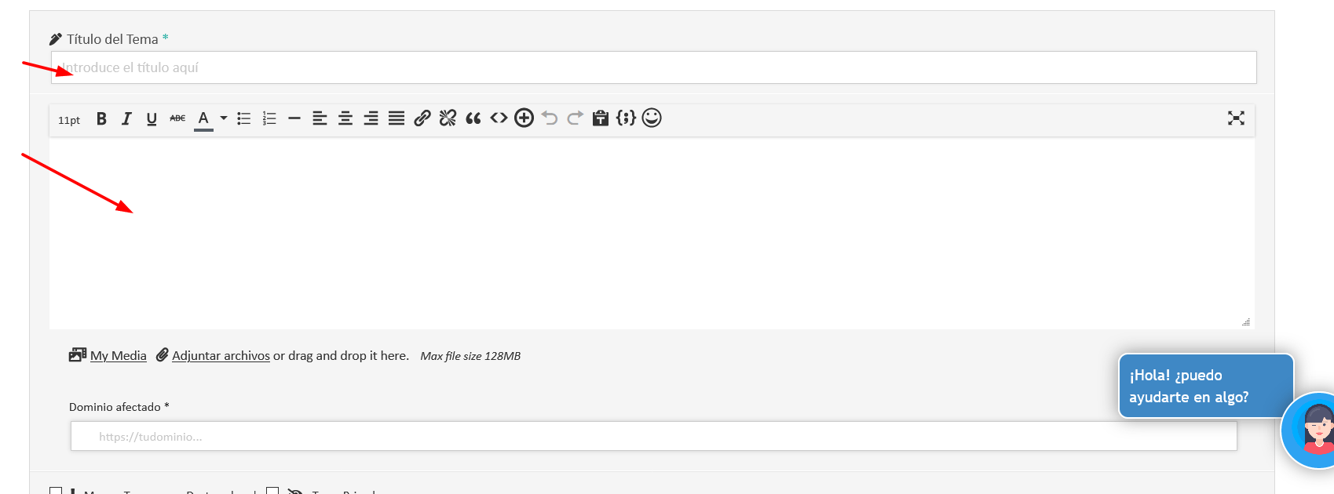Insert a bulleted list
1334x494 pixels.
tap(244, 118)
